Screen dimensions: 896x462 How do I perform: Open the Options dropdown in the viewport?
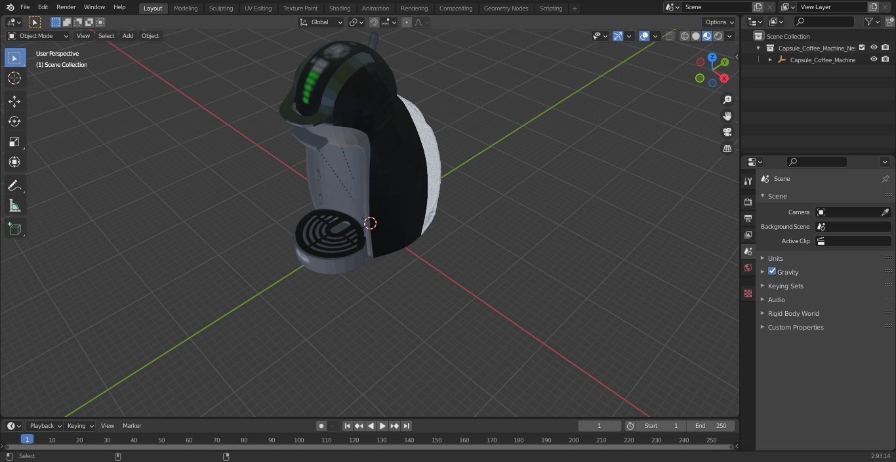point(720,22)
